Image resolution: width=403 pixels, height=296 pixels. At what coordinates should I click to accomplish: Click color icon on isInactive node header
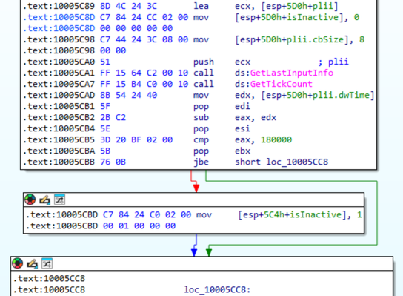(x=30, y=200)
